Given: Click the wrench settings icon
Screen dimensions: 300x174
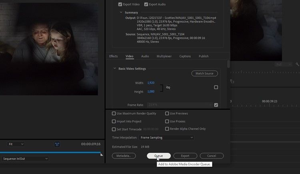Looking at the screenshot, I should coord(297,64).
